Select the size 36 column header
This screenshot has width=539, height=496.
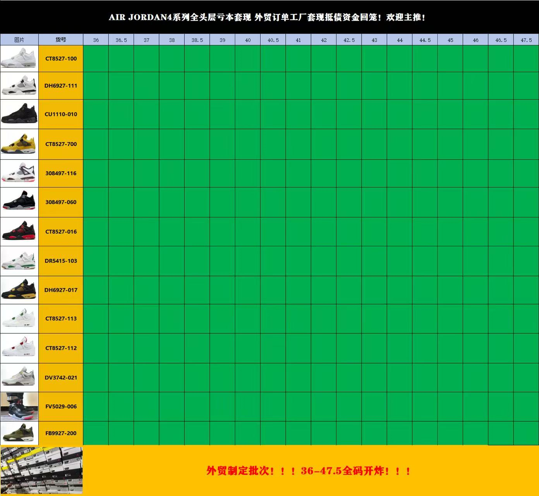click(x=96, y=40)
